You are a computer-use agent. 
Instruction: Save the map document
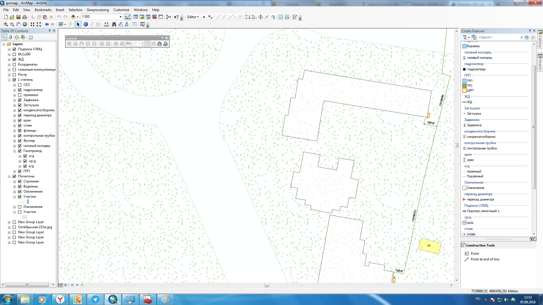pyautogui.click(x=18, y=17)
